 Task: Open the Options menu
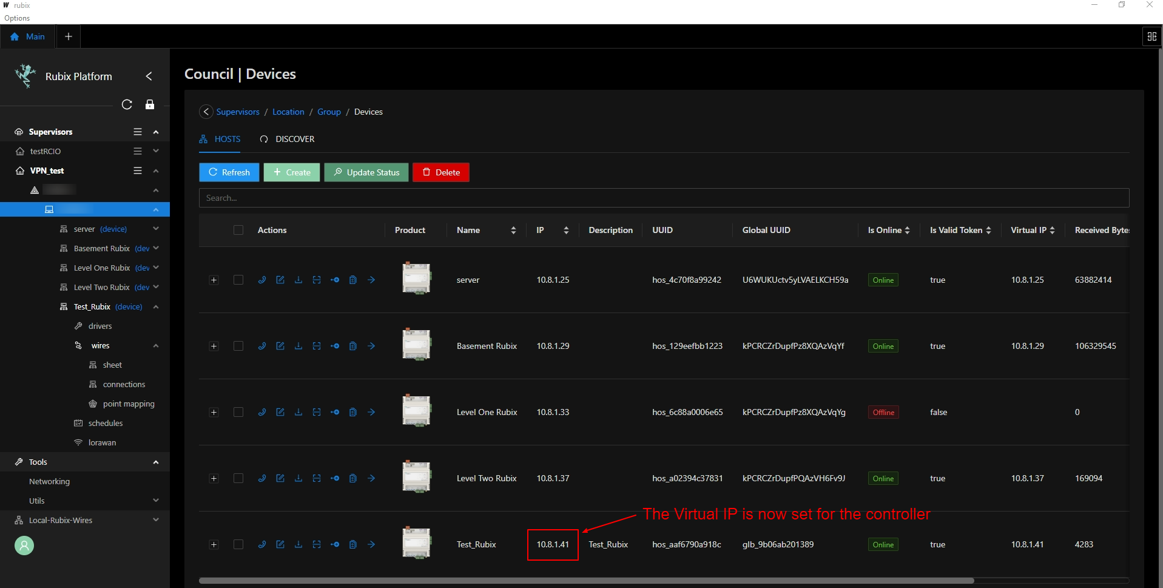(x=17, y=18)
